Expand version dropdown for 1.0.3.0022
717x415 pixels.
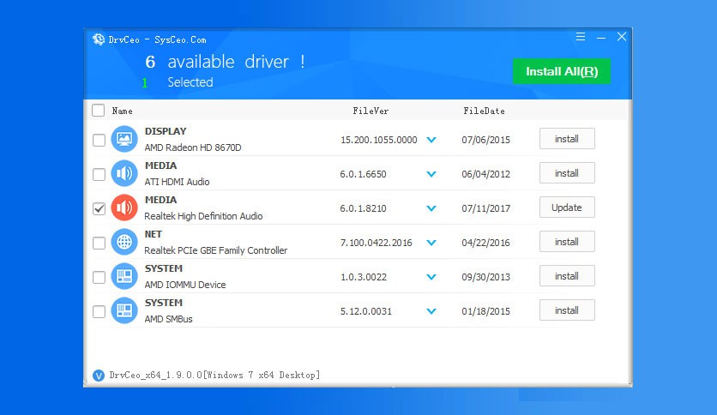tap(431, 277)
